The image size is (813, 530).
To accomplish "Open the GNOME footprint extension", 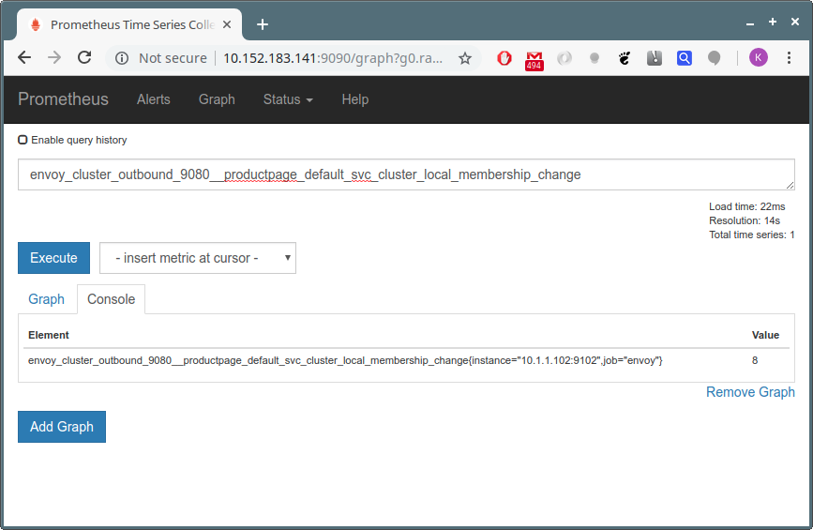I will click(x=625, y=58).
